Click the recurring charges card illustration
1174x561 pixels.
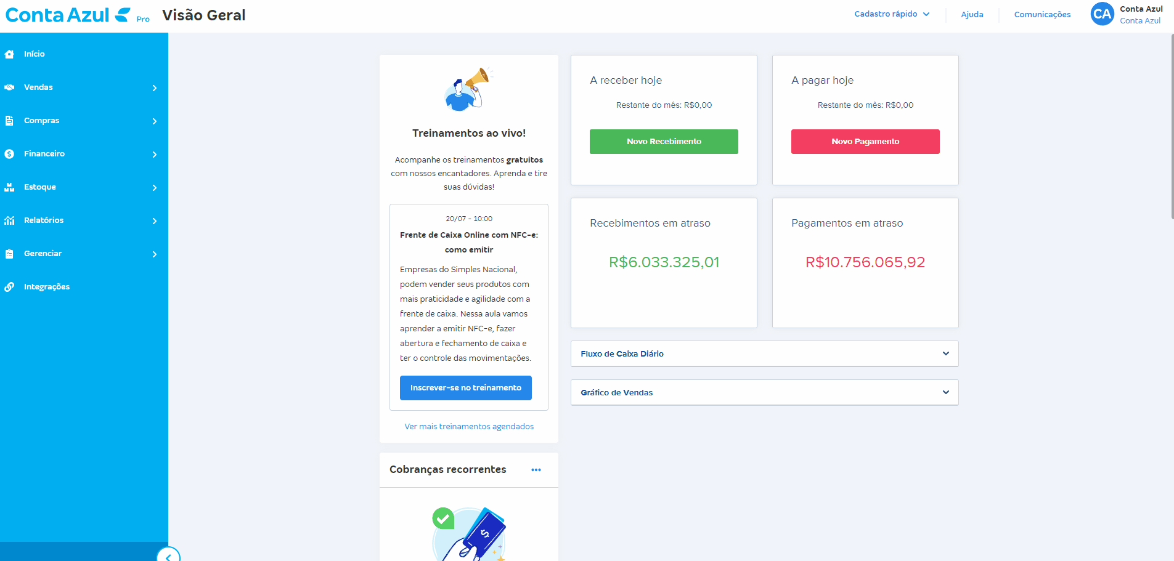point(469,534)
